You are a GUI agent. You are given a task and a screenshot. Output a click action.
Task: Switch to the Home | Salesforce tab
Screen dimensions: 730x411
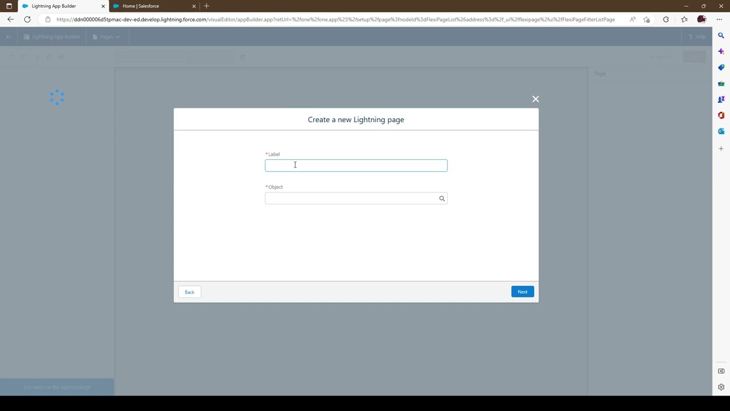pyautogui.click(x=155, y=6)
